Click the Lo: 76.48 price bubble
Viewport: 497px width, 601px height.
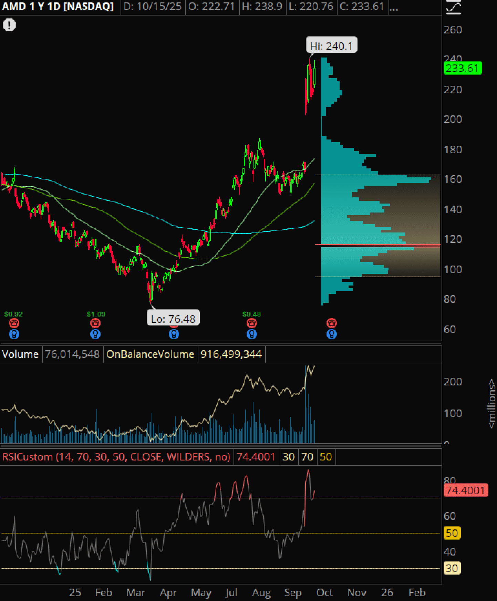click(x=173, y=318)
